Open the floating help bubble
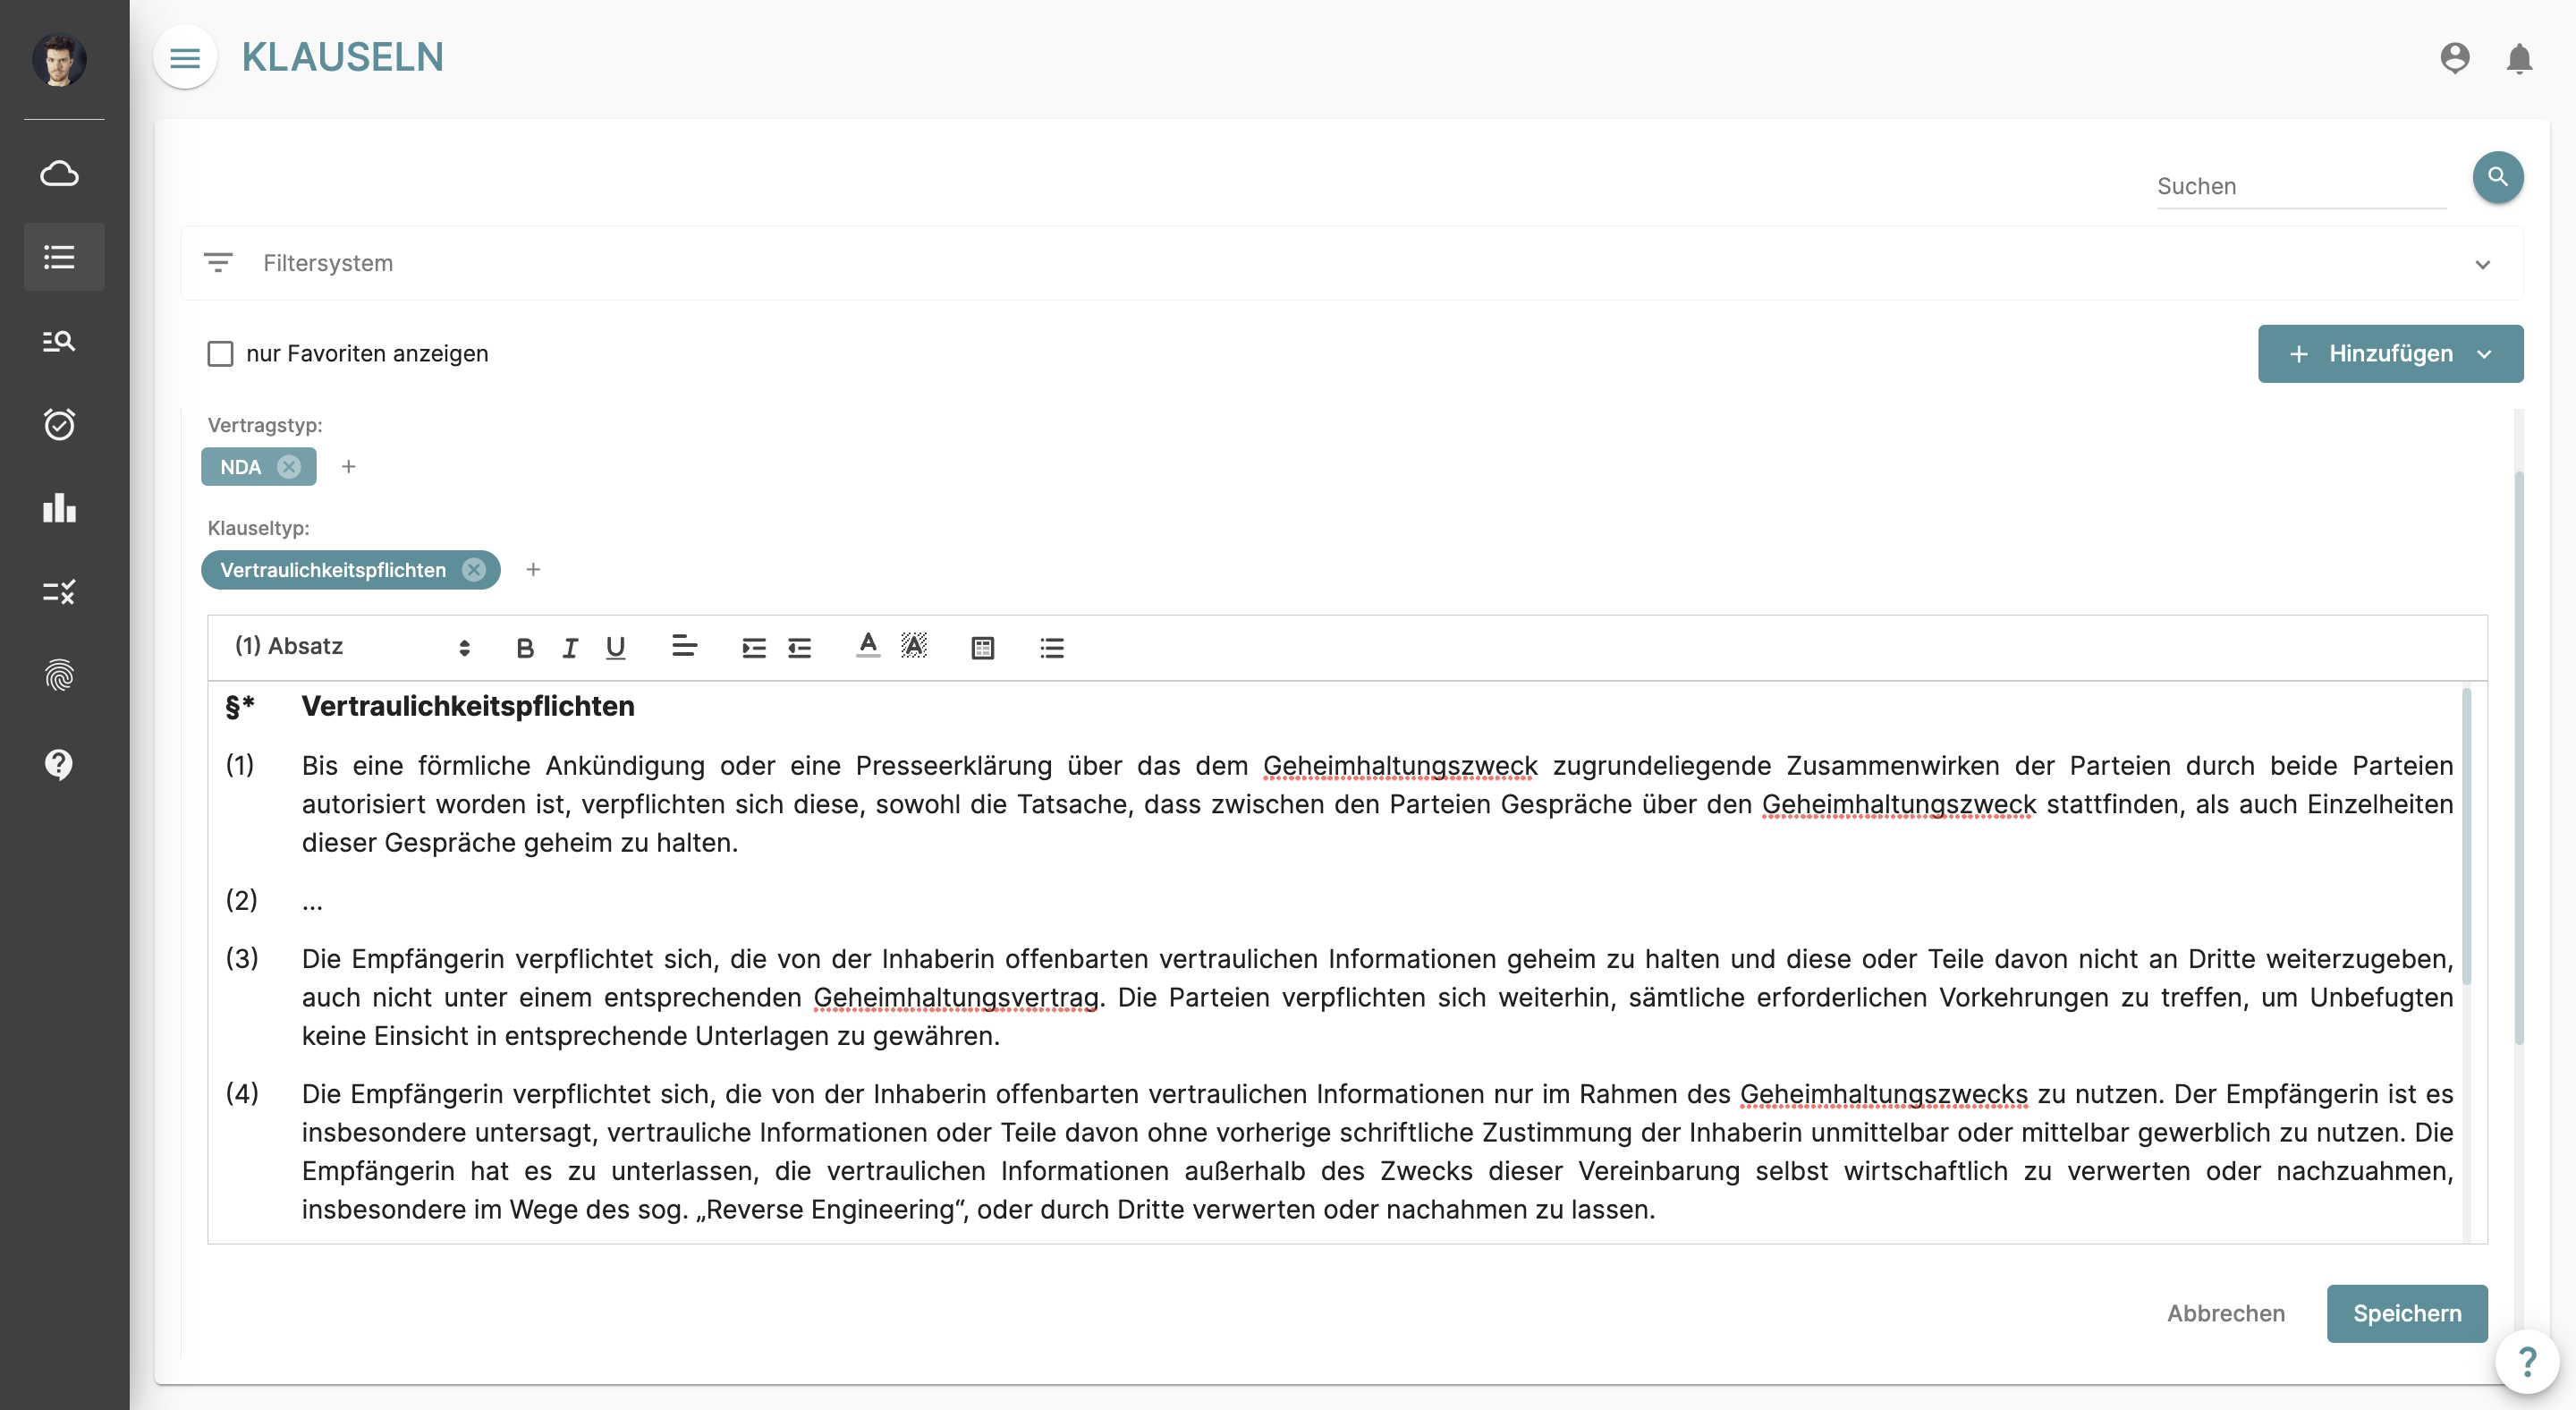 click(x=2527, y=1361)
